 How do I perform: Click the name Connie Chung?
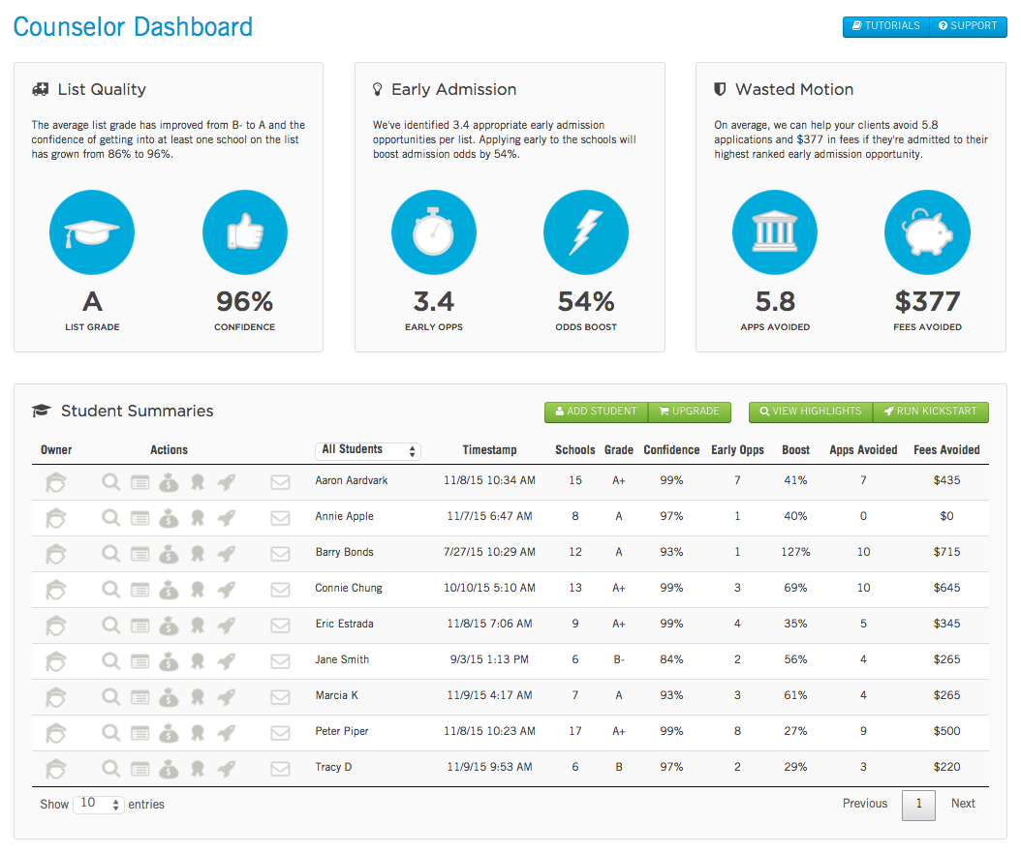[x=349, y=588]
